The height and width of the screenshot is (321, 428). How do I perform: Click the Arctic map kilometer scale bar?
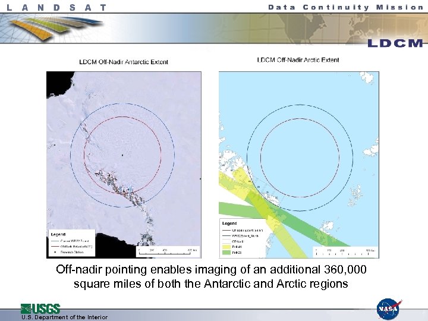(345, 251)
